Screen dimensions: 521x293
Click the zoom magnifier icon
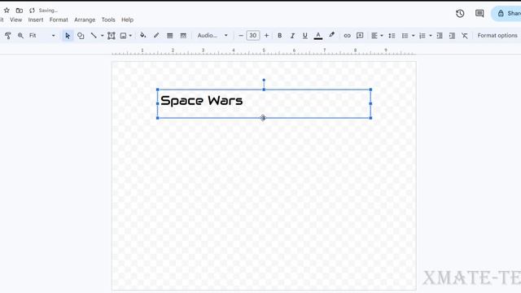coord(20,36)
